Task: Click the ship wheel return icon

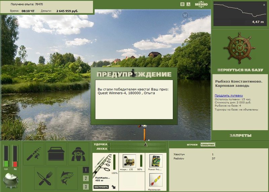Action: [239, 48]
